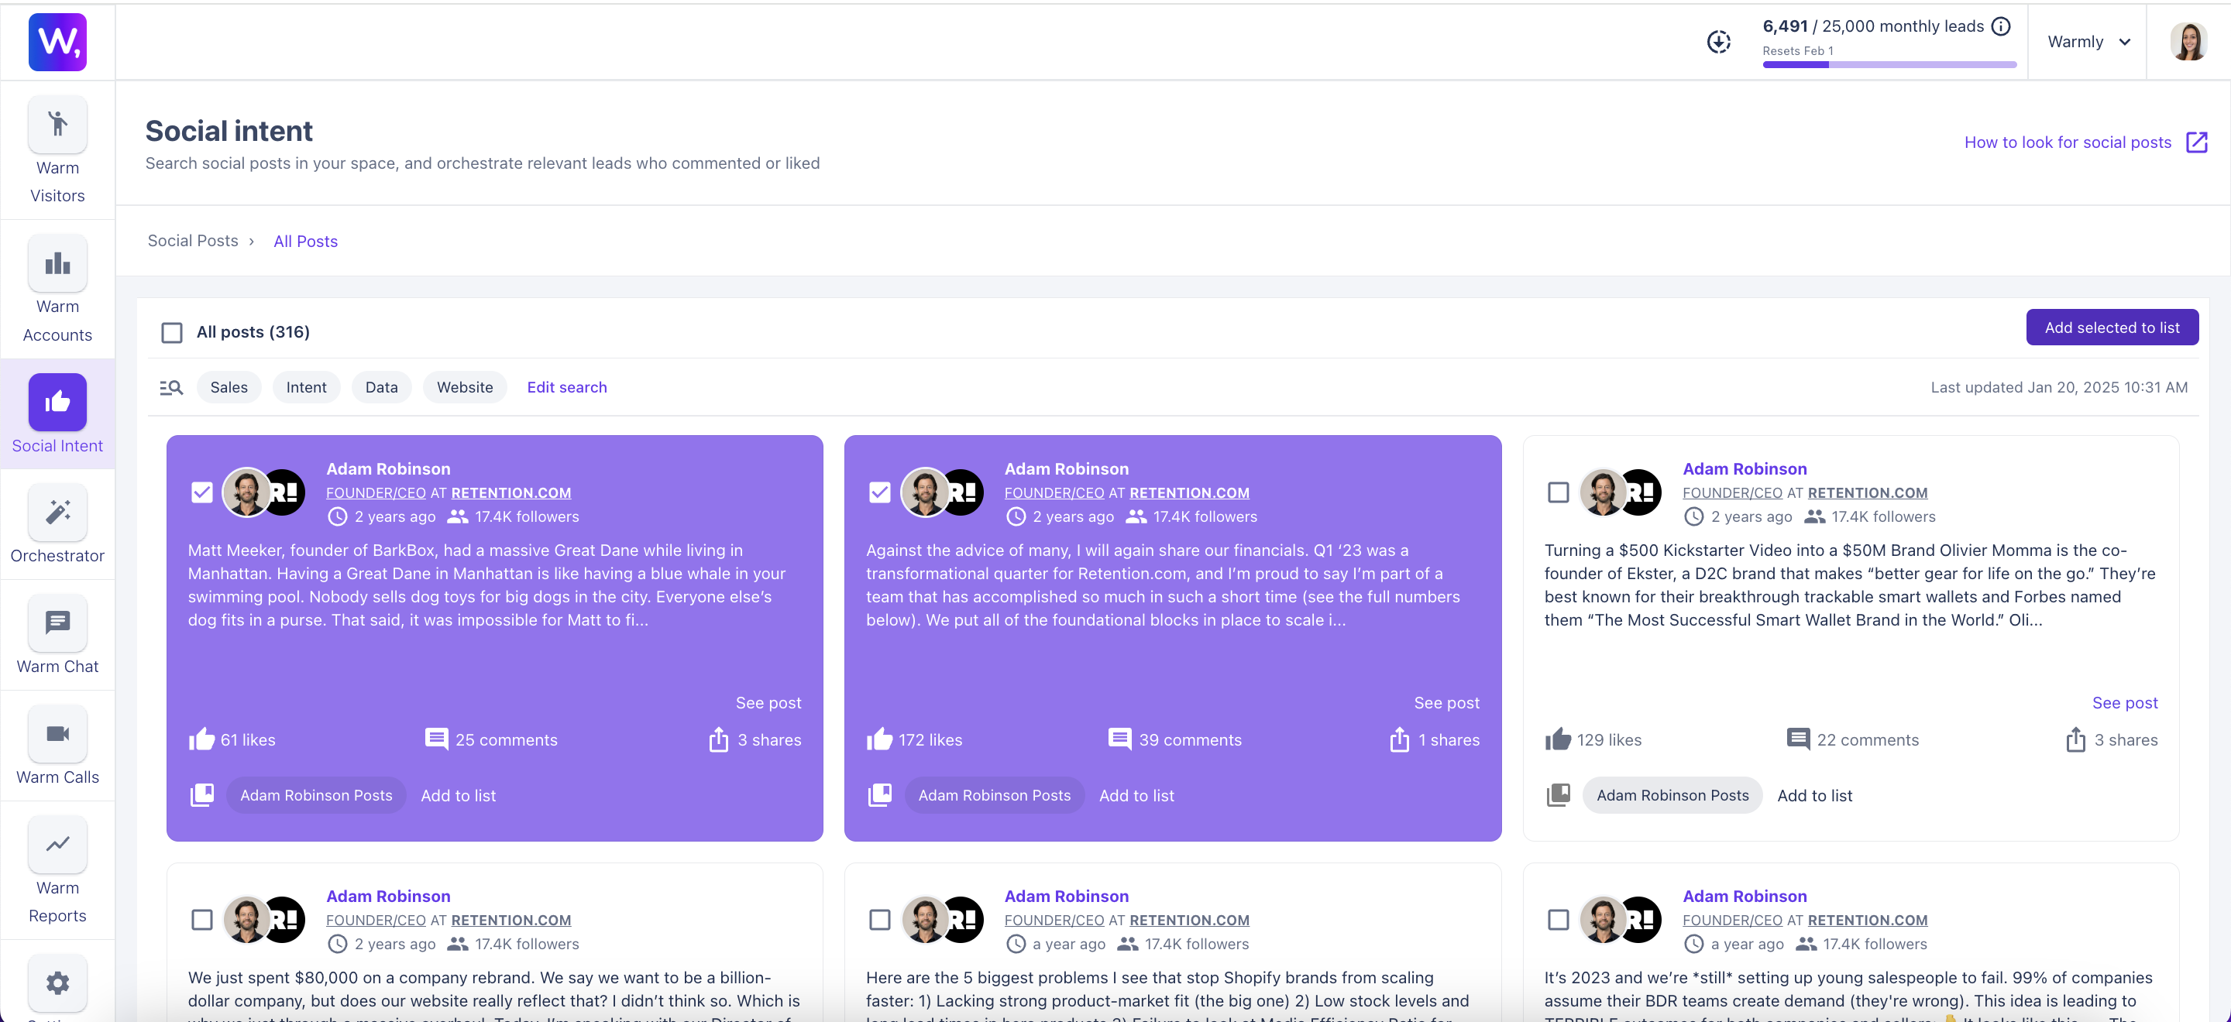This screenshot has width=2231, height=1022.
Task: Open RETENTION.COM link on the Kickstarter post
Action: [1867, 492]
